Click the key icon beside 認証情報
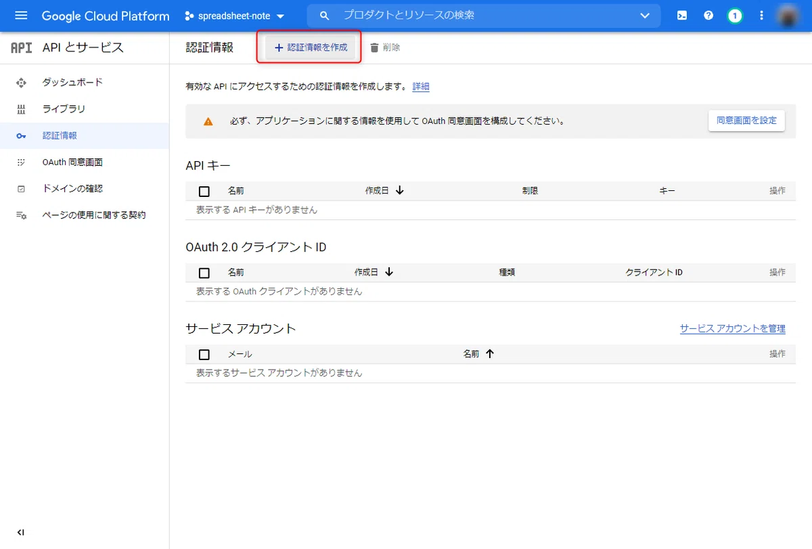 [x=21, y=136]
